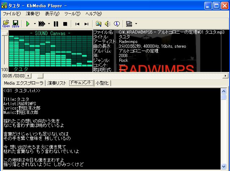Click the vertical volume slider handle
Screen dimensions: 230x171
click(5, 34)
